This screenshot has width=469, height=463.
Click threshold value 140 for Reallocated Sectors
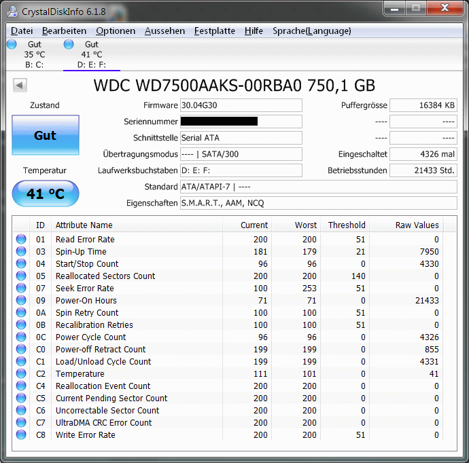click(x=358, y=276)
